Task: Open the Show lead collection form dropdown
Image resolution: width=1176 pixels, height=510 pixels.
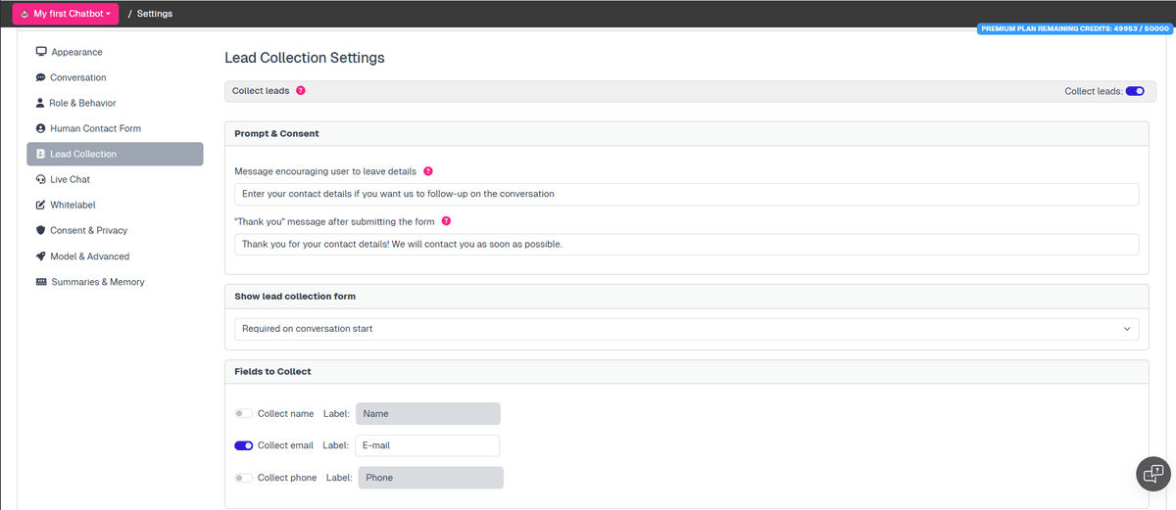Action: click(x=686, y=329)
